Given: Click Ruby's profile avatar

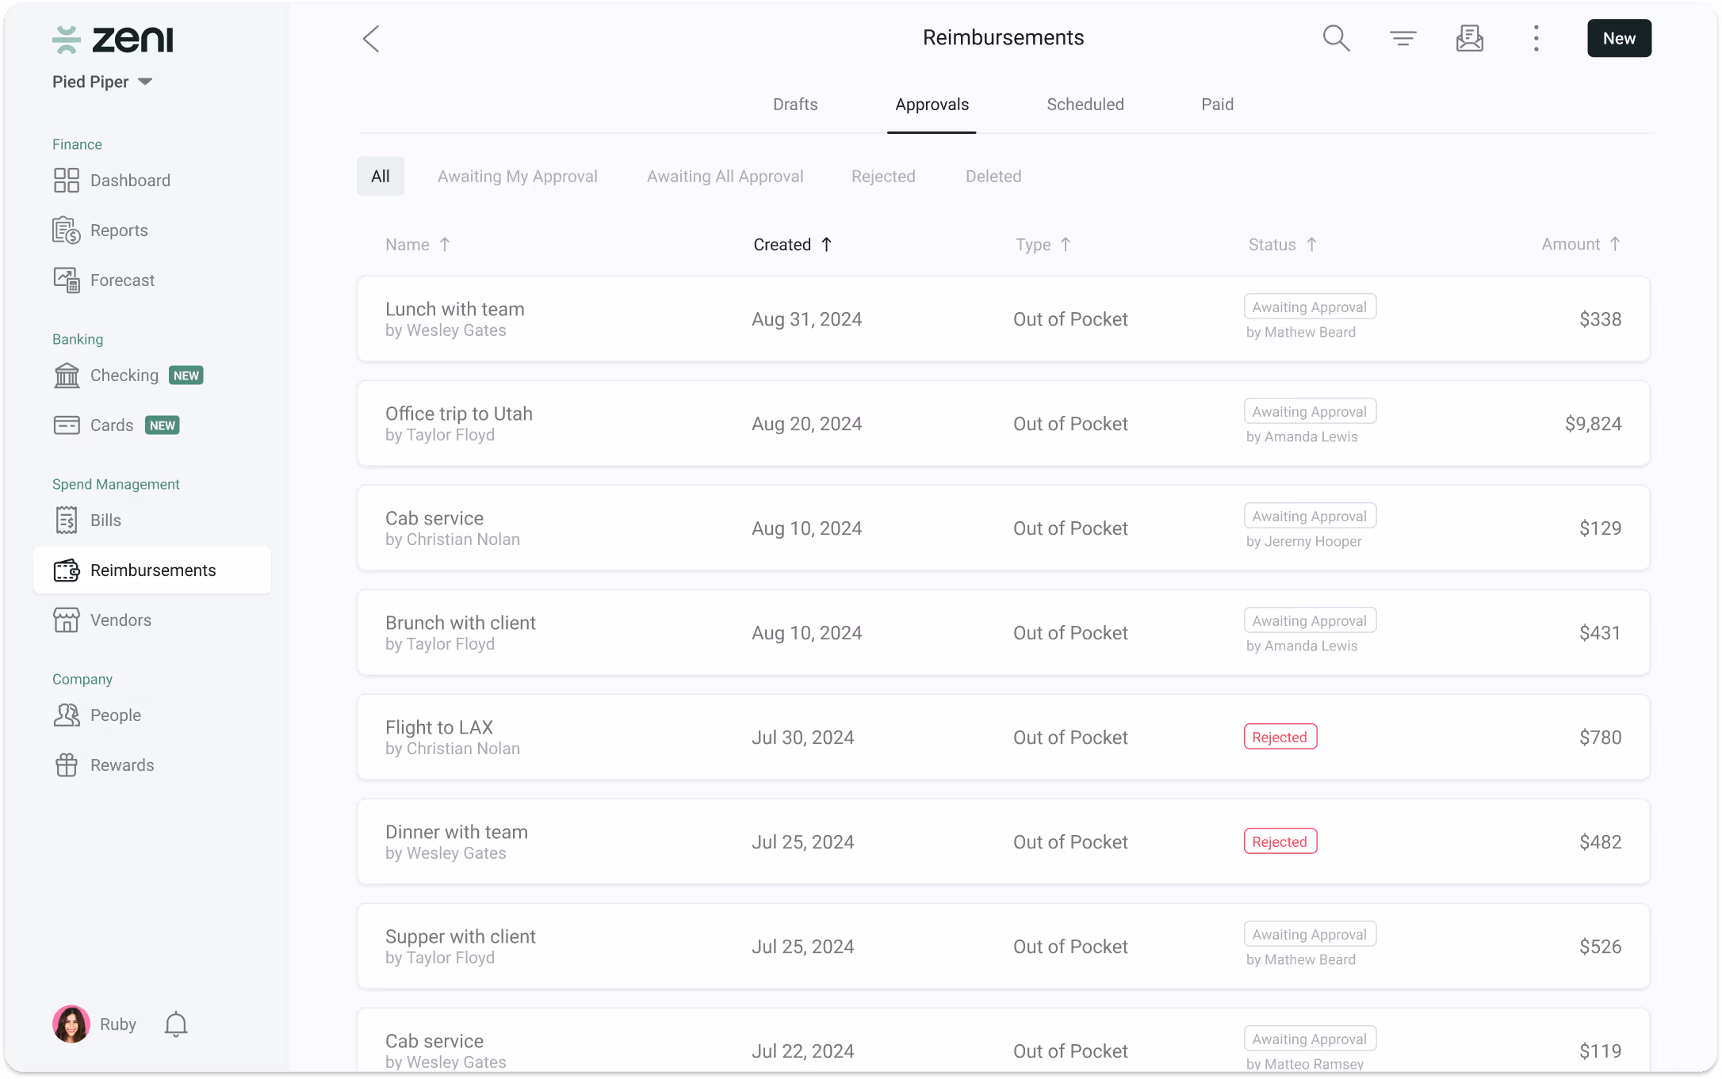Looking at the screenshot, I should (71, 1024).
